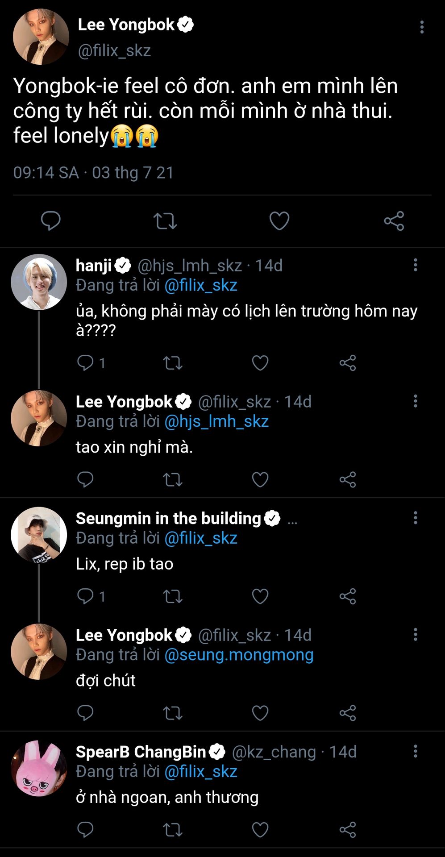445x857 pixels.
Task: Reply to the main Lee Yongbok tweet
Action: 50,221
